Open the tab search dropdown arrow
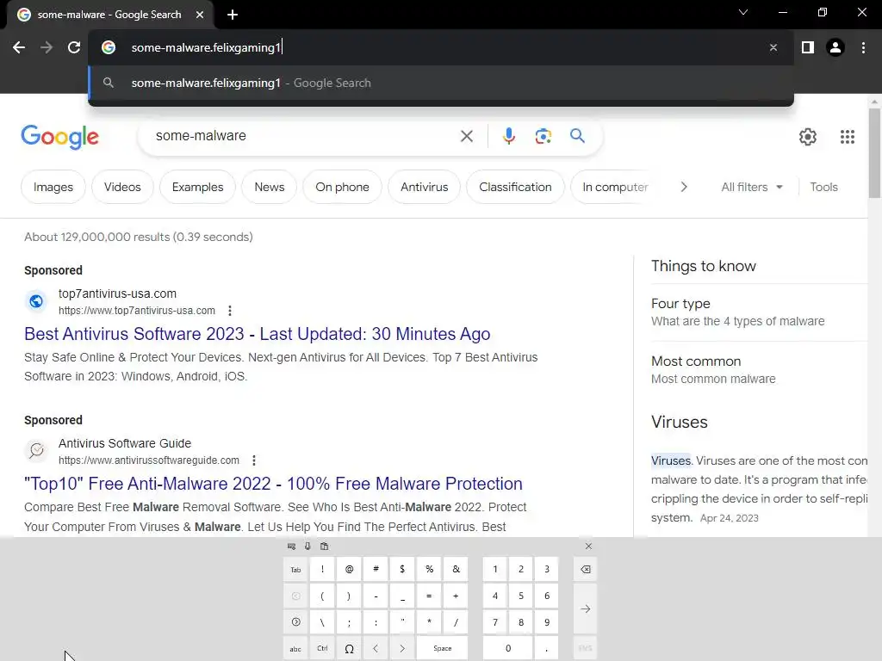 point(743,12)
